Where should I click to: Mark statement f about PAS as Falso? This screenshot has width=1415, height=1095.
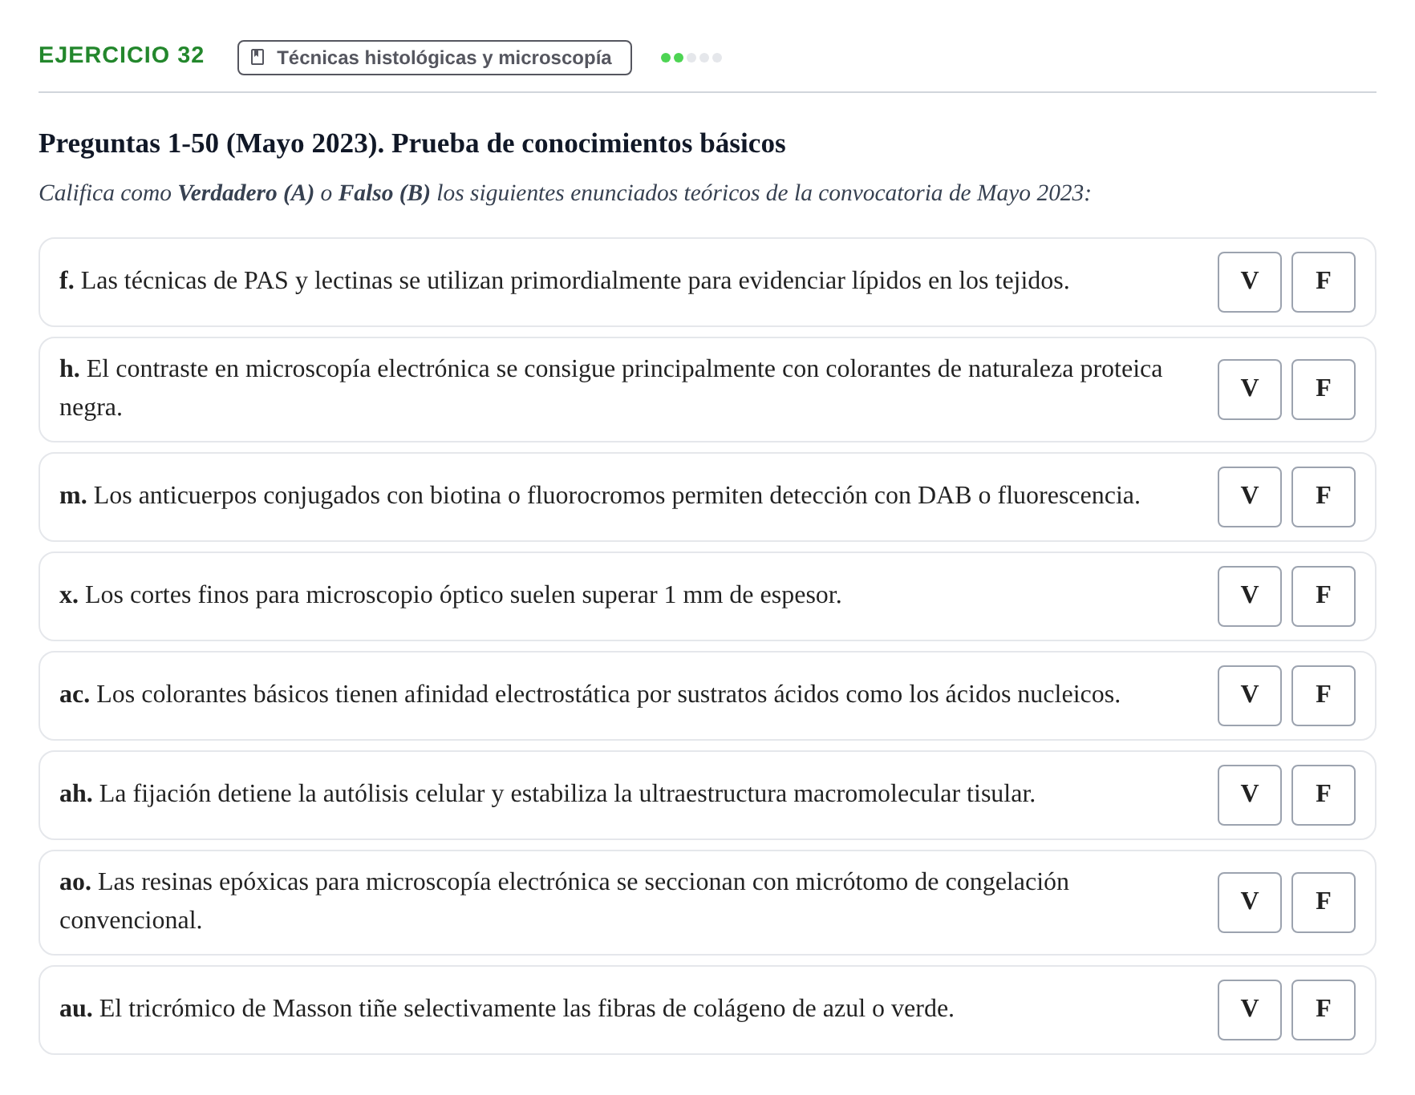click(1323, 282)
